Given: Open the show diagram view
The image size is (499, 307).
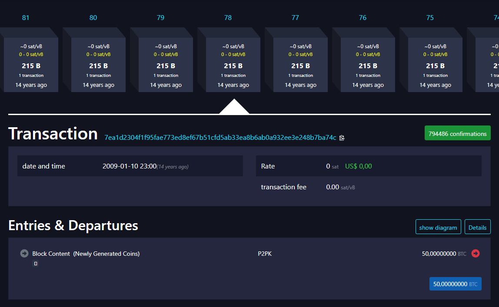Looking at the screenshot, I should click(438, 227).
